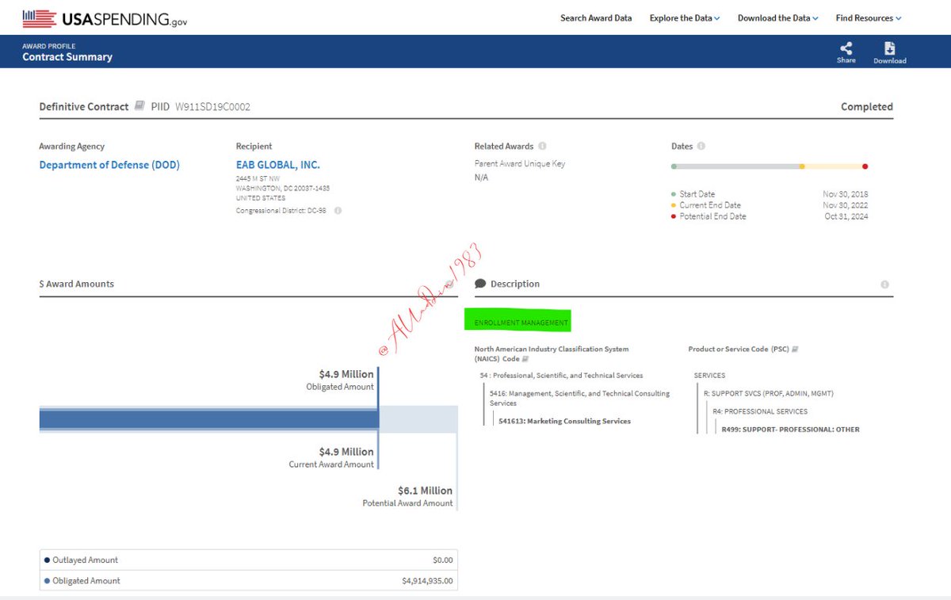The width and height of the screenshot is (951, 600).
Task: Click 541613: Marketing Consulting Services entry
Action: point(564,421)
